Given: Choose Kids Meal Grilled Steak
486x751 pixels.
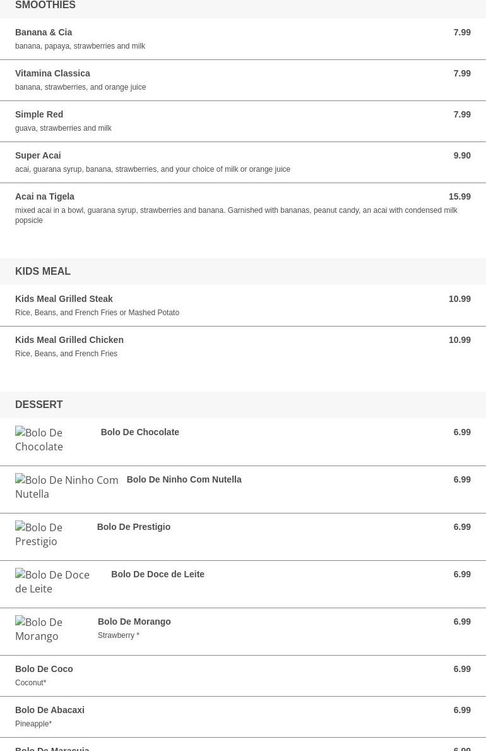Looking at the screenshot, I should point(243,306).
